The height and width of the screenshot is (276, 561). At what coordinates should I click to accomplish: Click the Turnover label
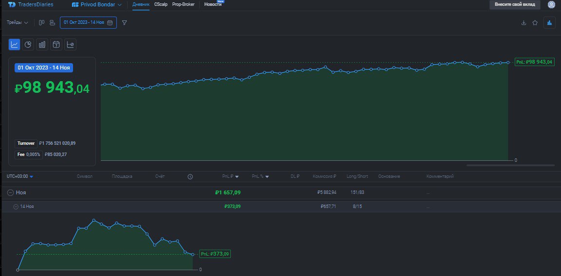26,143
